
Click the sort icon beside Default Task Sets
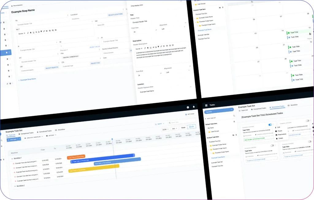coord(234,122)
